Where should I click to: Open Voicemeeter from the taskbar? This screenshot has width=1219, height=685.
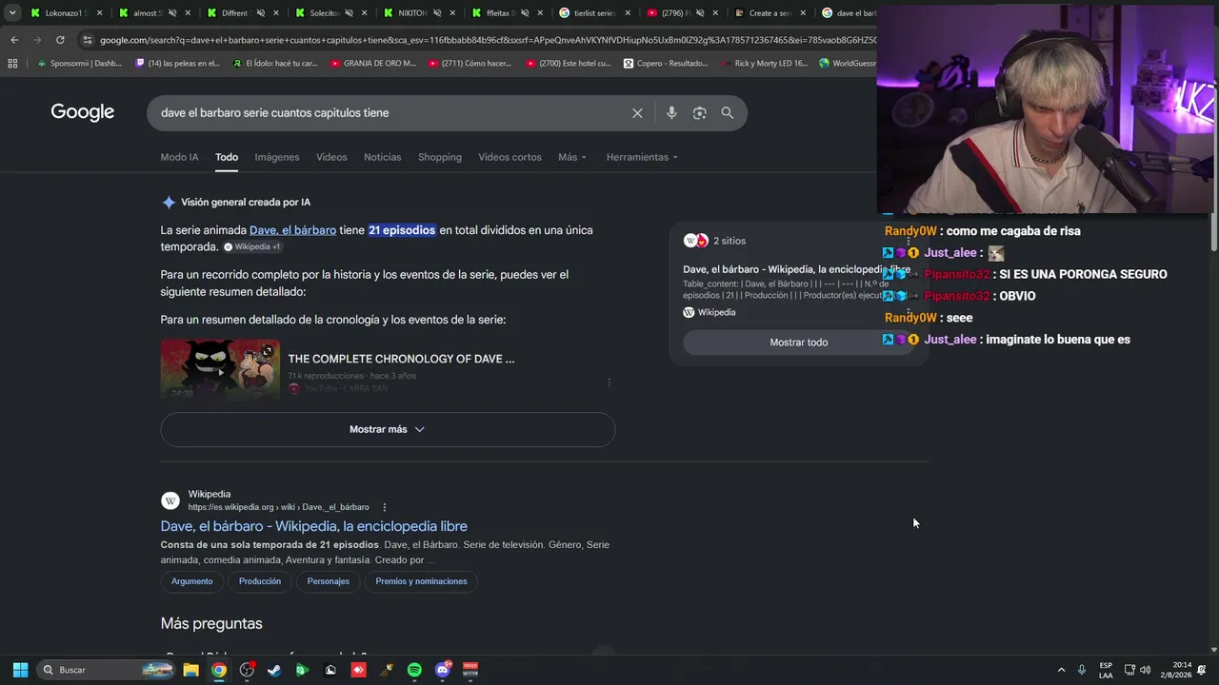tap(470, 670)
